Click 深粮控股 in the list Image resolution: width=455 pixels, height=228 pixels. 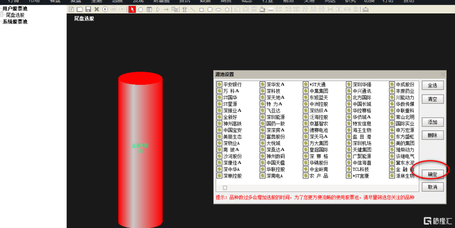(x=233, y=176)
